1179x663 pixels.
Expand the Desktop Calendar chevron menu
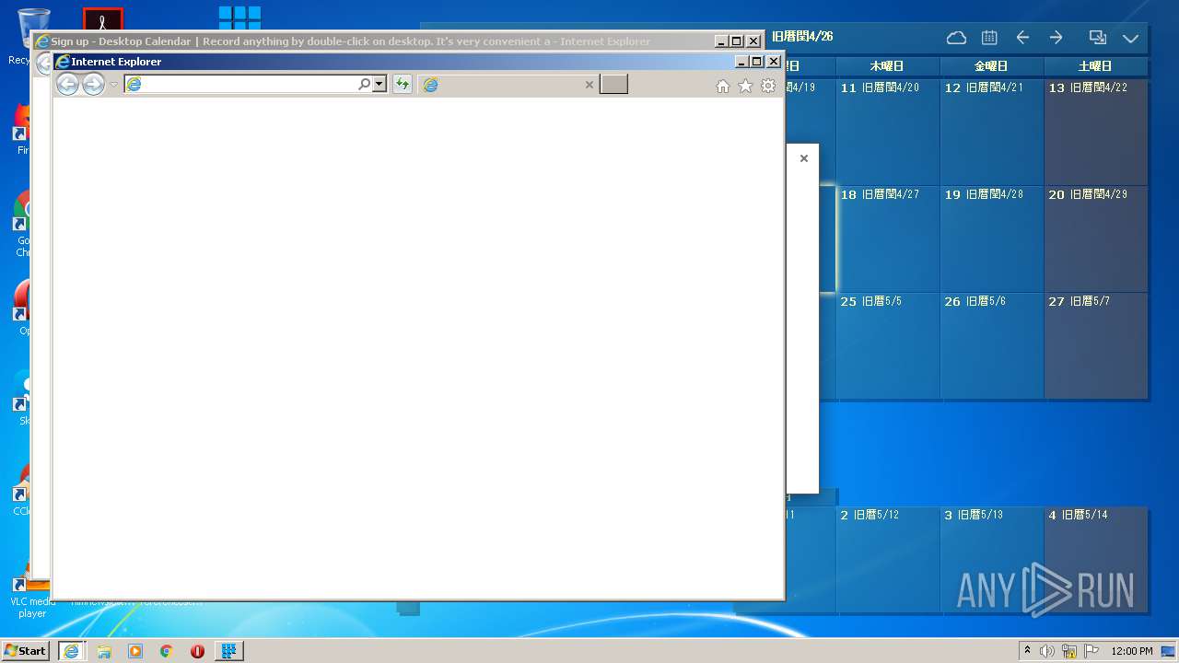click(x=1131, y=38)
